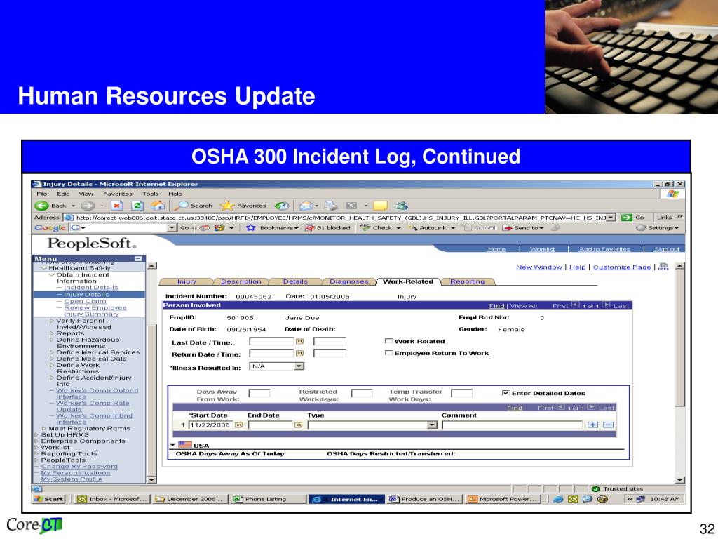Image resolution: width=718 pixels, height=539 pixels.
Task: Switch to the Diagnoses tab
Action: [349, 281]
